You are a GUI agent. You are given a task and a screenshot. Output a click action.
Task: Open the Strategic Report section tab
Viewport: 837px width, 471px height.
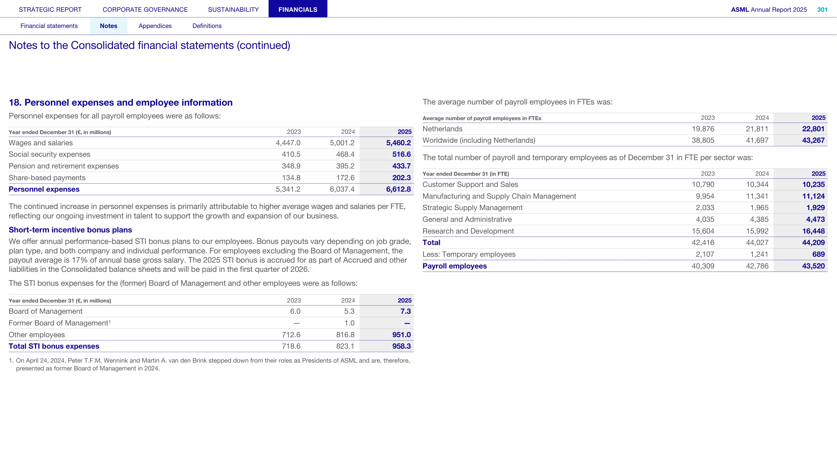tap(50, 9)
